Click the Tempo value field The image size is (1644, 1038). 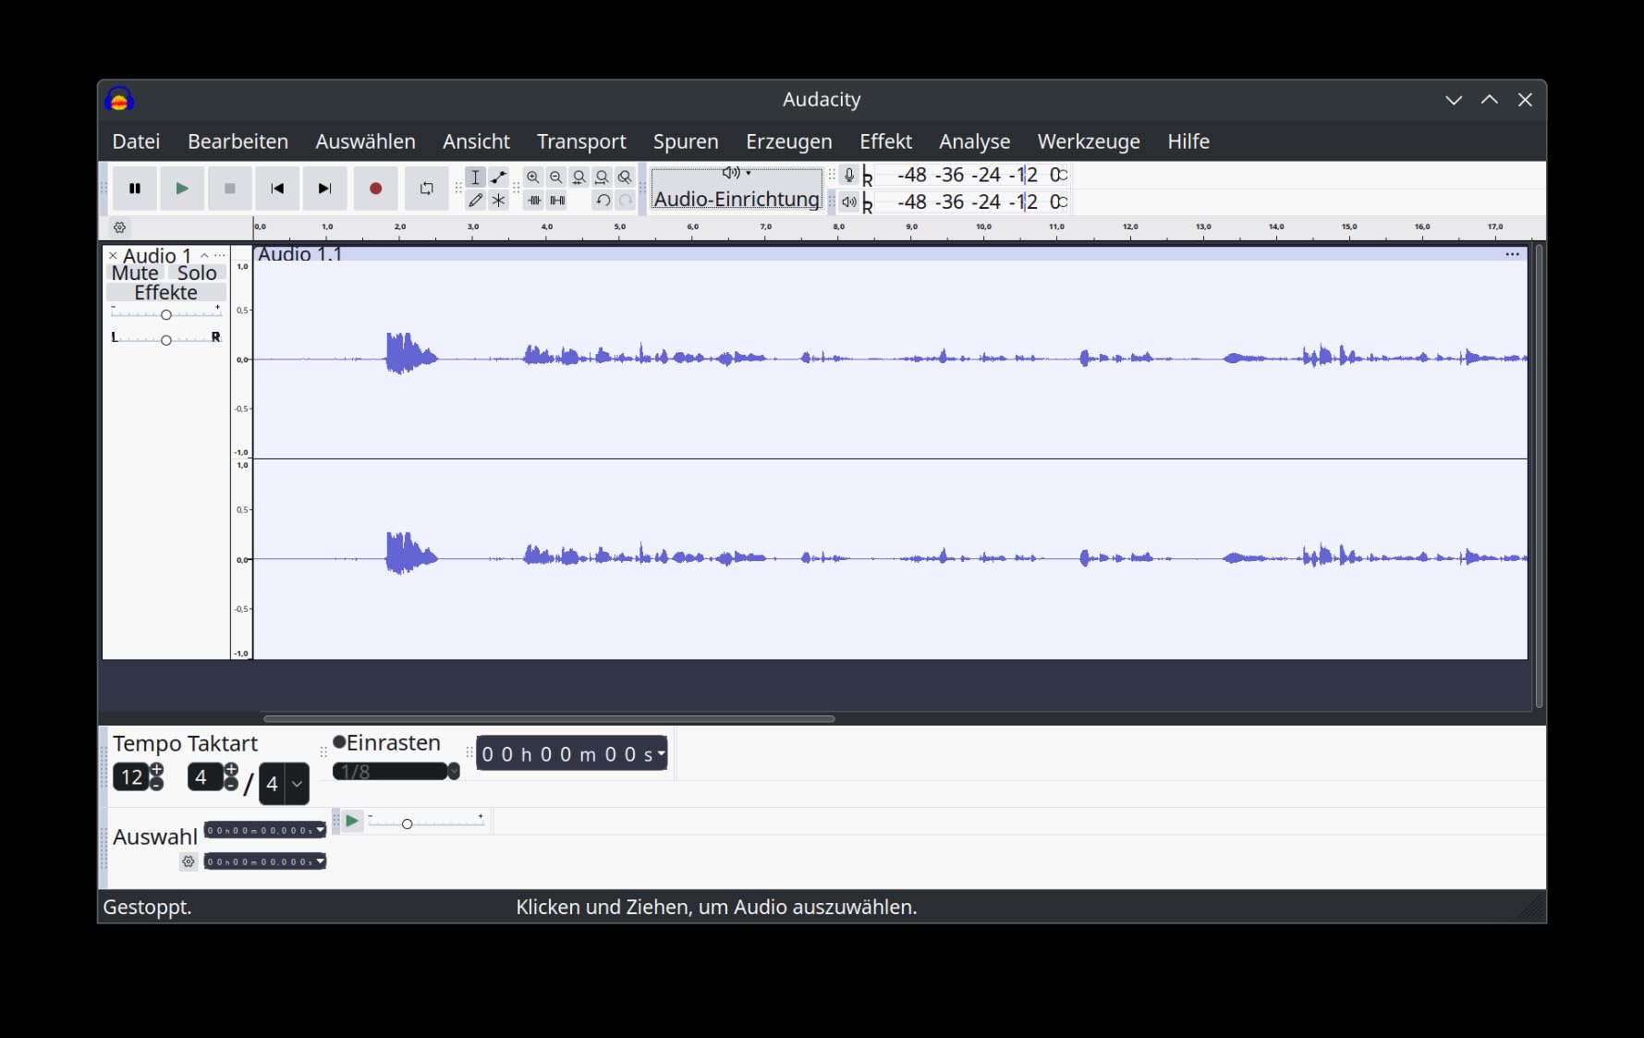pos(131,777)
